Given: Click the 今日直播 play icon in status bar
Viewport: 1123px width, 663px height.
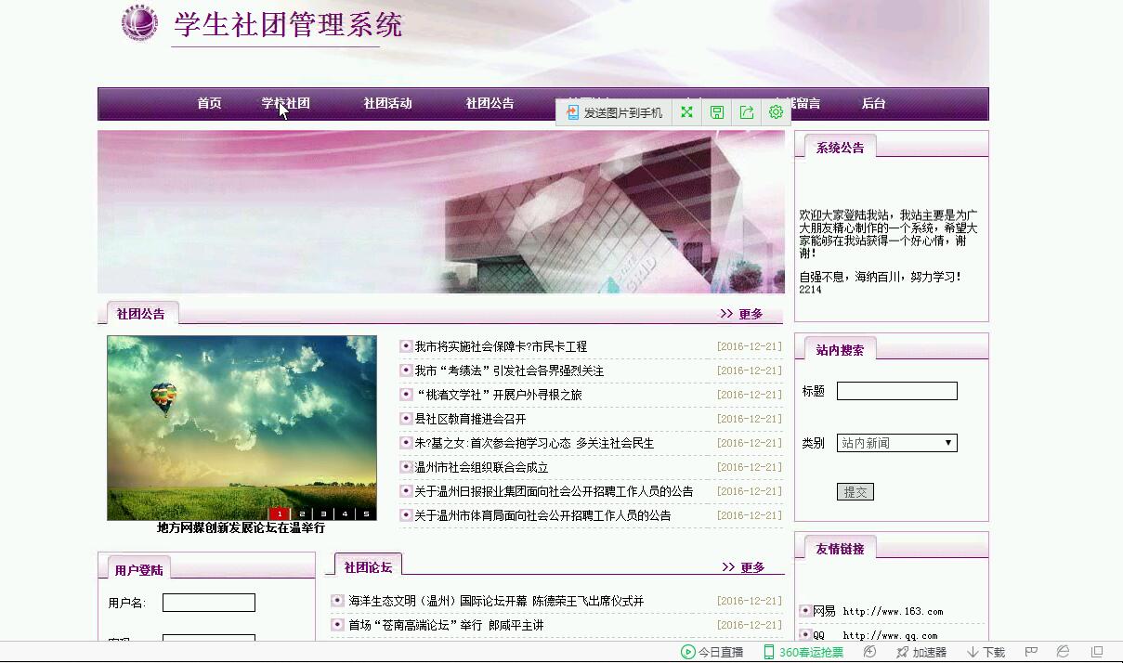Looking at the screenshot, I should point(688,652).
